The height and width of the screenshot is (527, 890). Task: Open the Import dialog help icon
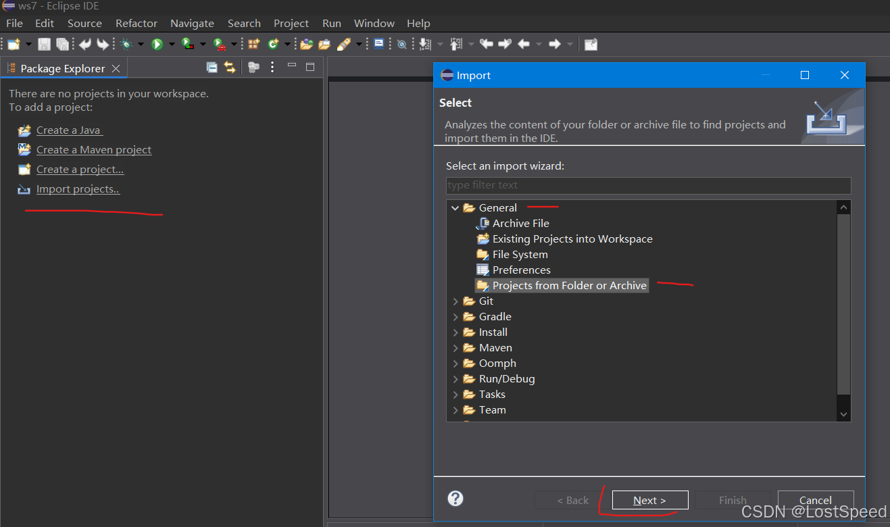click(x=455, y=499)
